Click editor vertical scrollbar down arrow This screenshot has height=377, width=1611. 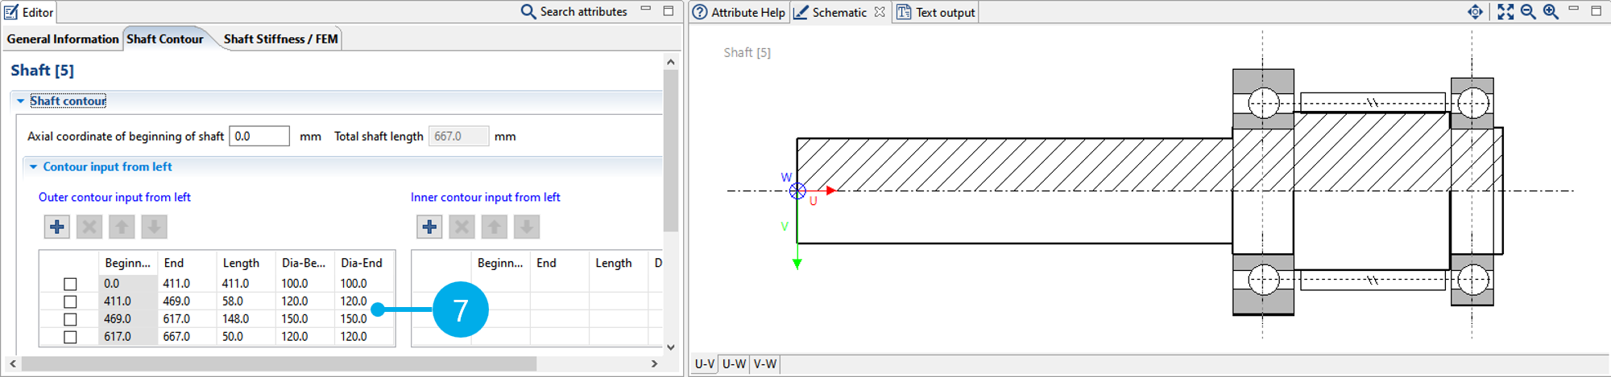point(671,347)
